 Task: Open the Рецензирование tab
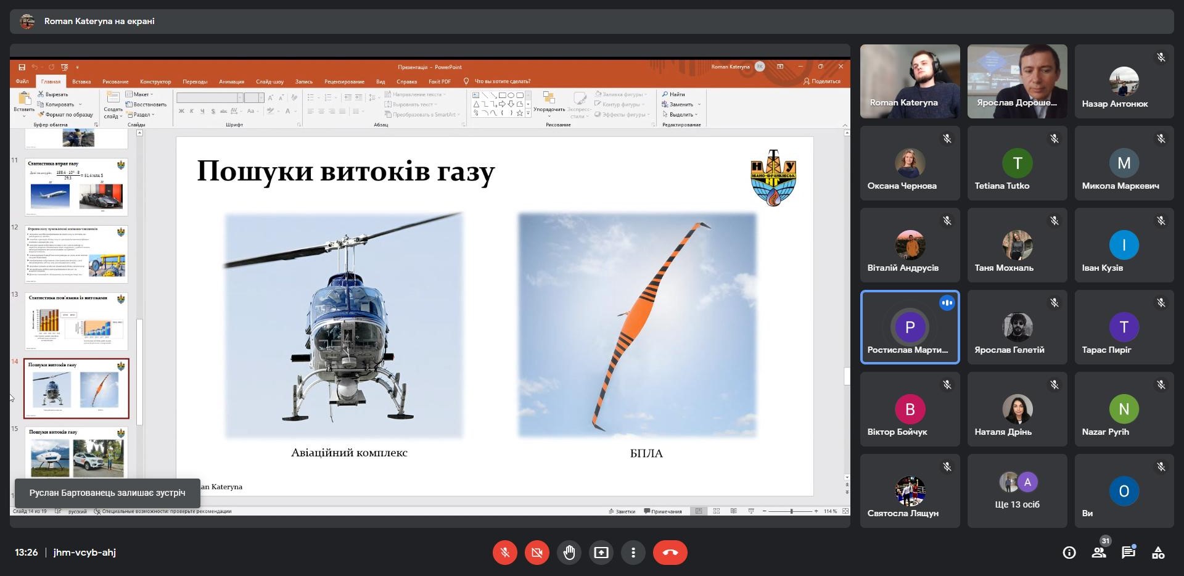pyautogui.click(x=344, y=81)
